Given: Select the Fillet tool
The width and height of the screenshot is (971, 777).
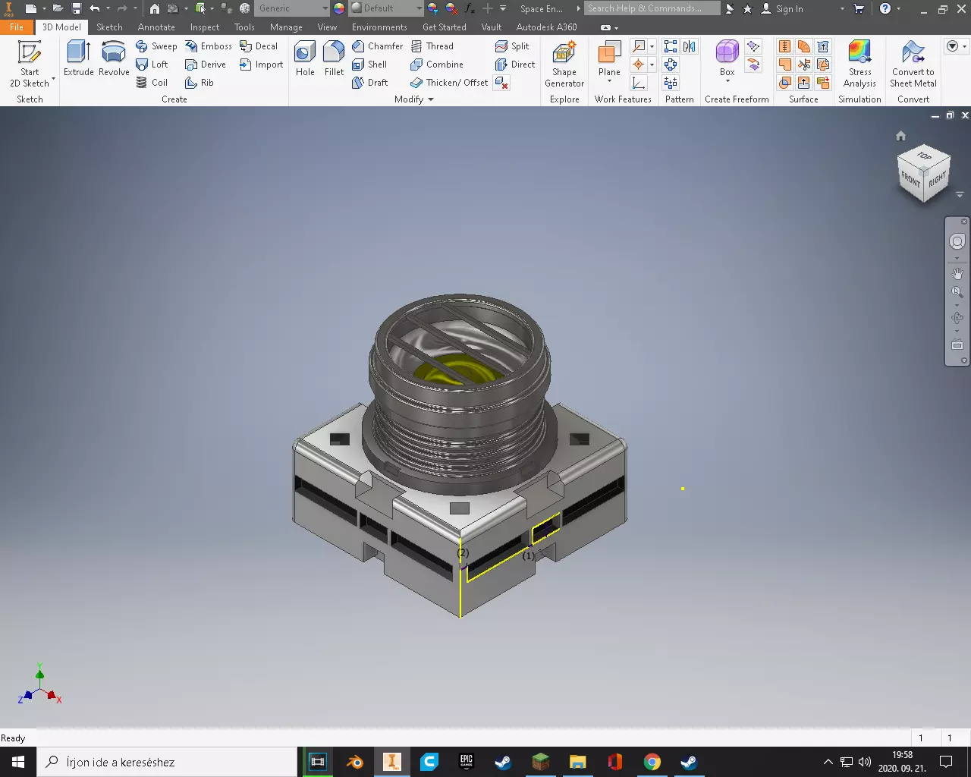Looking at the screenshot, I should [334, 59].
